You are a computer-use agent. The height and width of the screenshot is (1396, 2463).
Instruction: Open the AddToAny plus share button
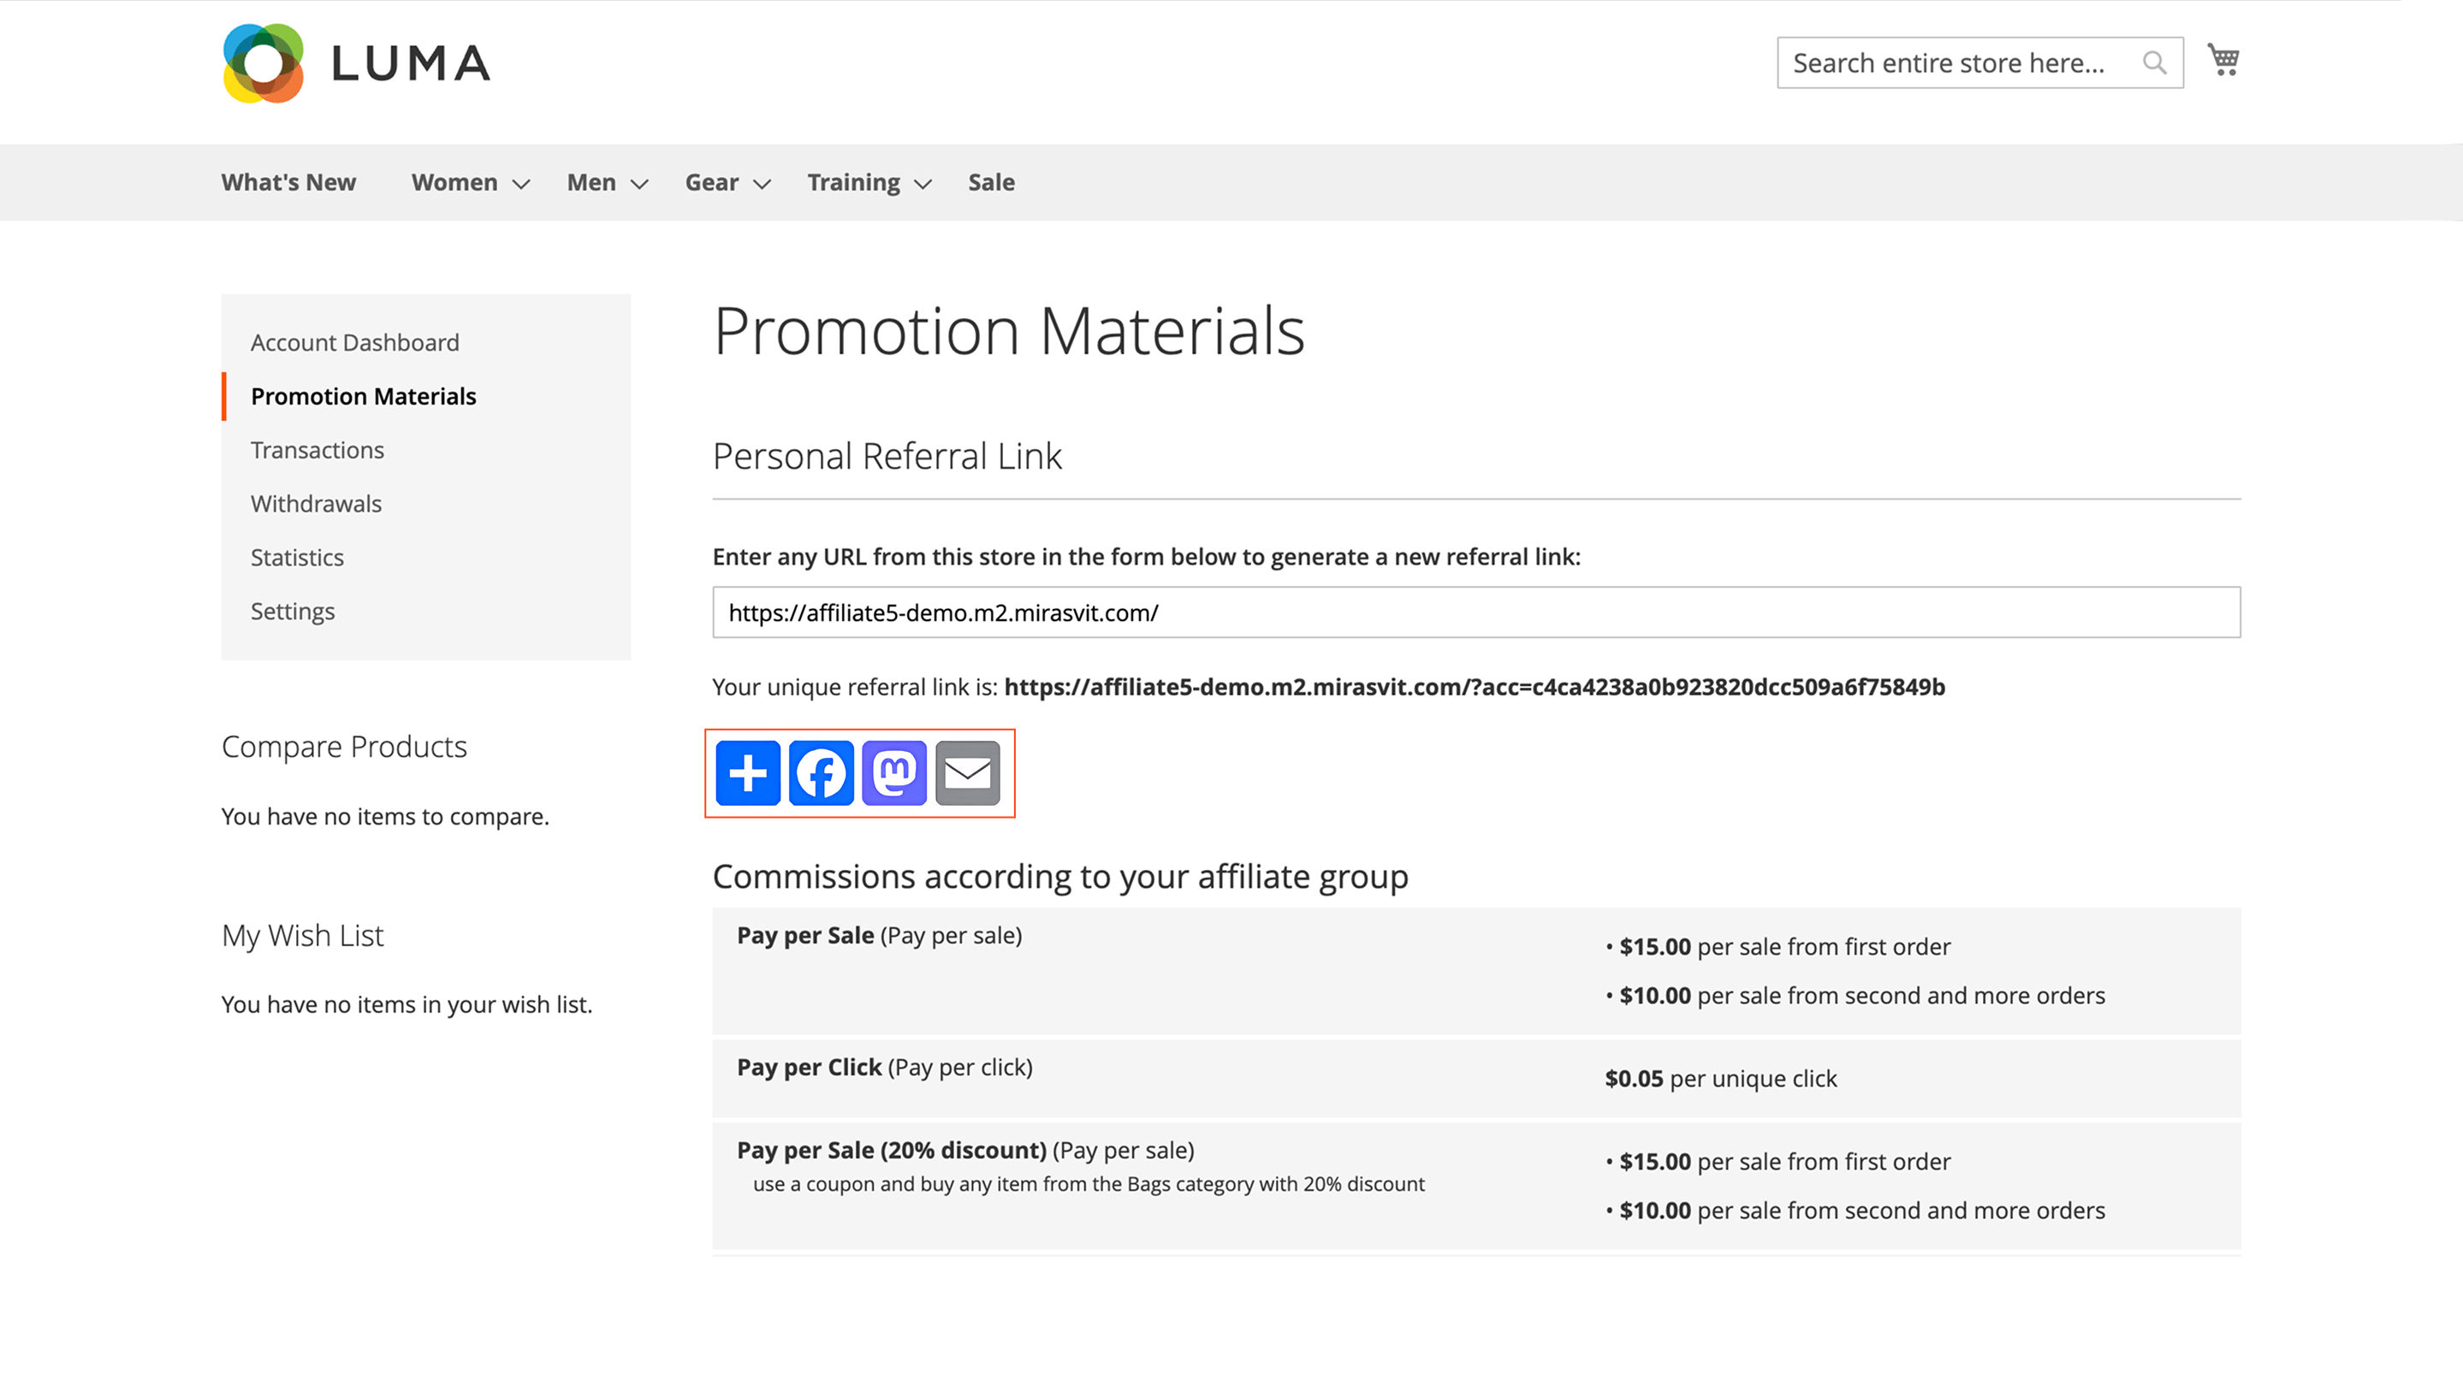tap(748, 772)
